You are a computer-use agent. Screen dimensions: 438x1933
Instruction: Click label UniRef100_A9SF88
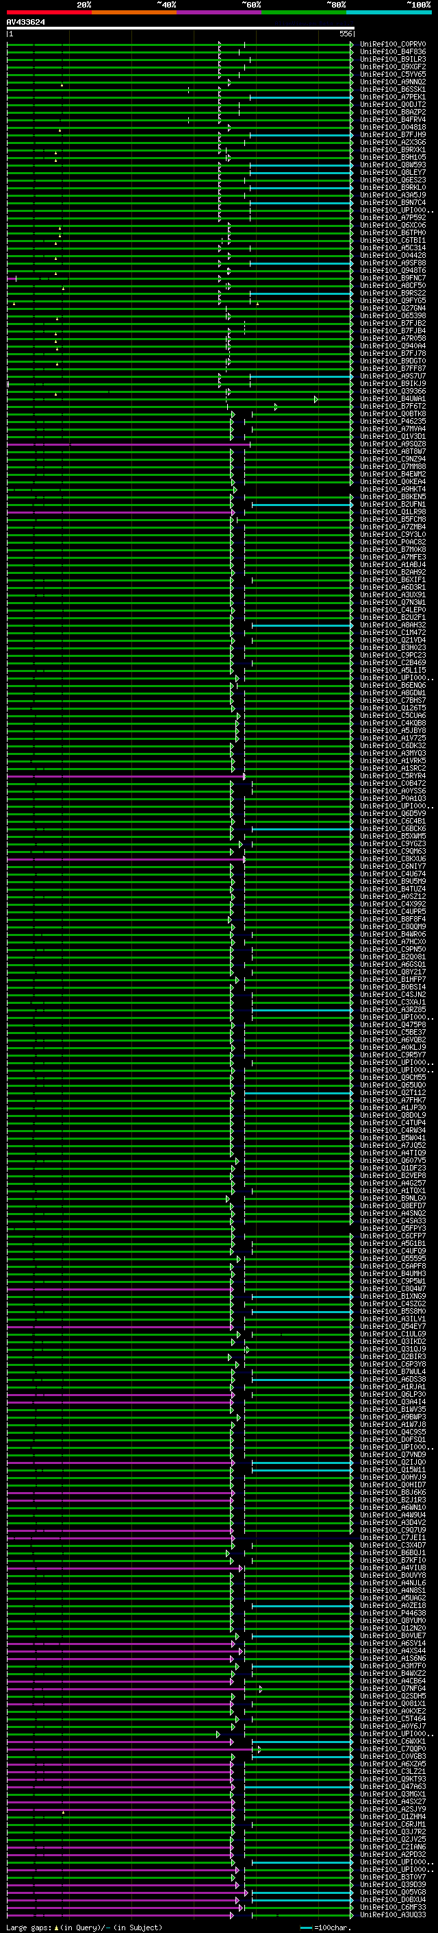(x=393, y=263)
